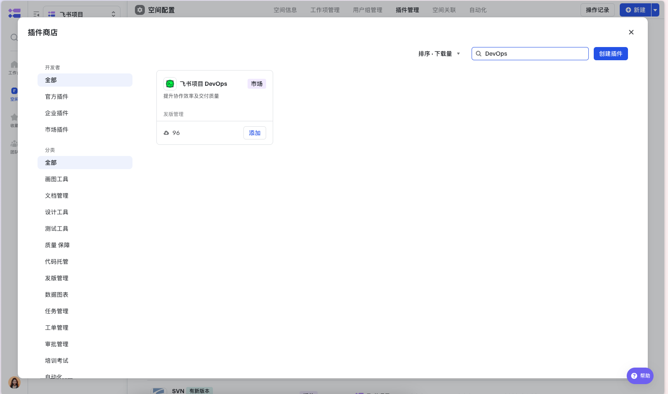Select the 审批管理 category

tap(85, 344)
